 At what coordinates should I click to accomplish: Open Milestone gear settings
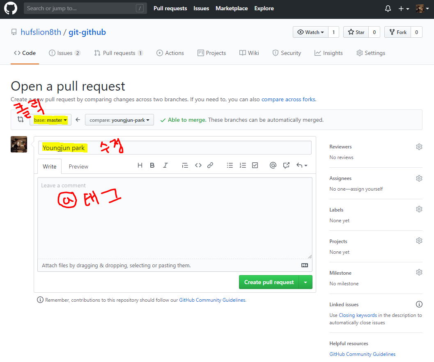click(419, 272)
